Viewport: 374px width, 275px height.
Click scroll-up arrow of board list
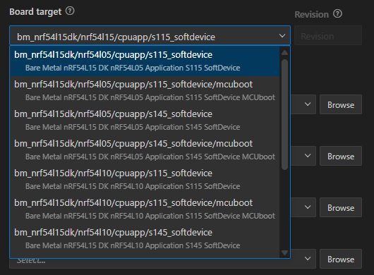(284, 53)
